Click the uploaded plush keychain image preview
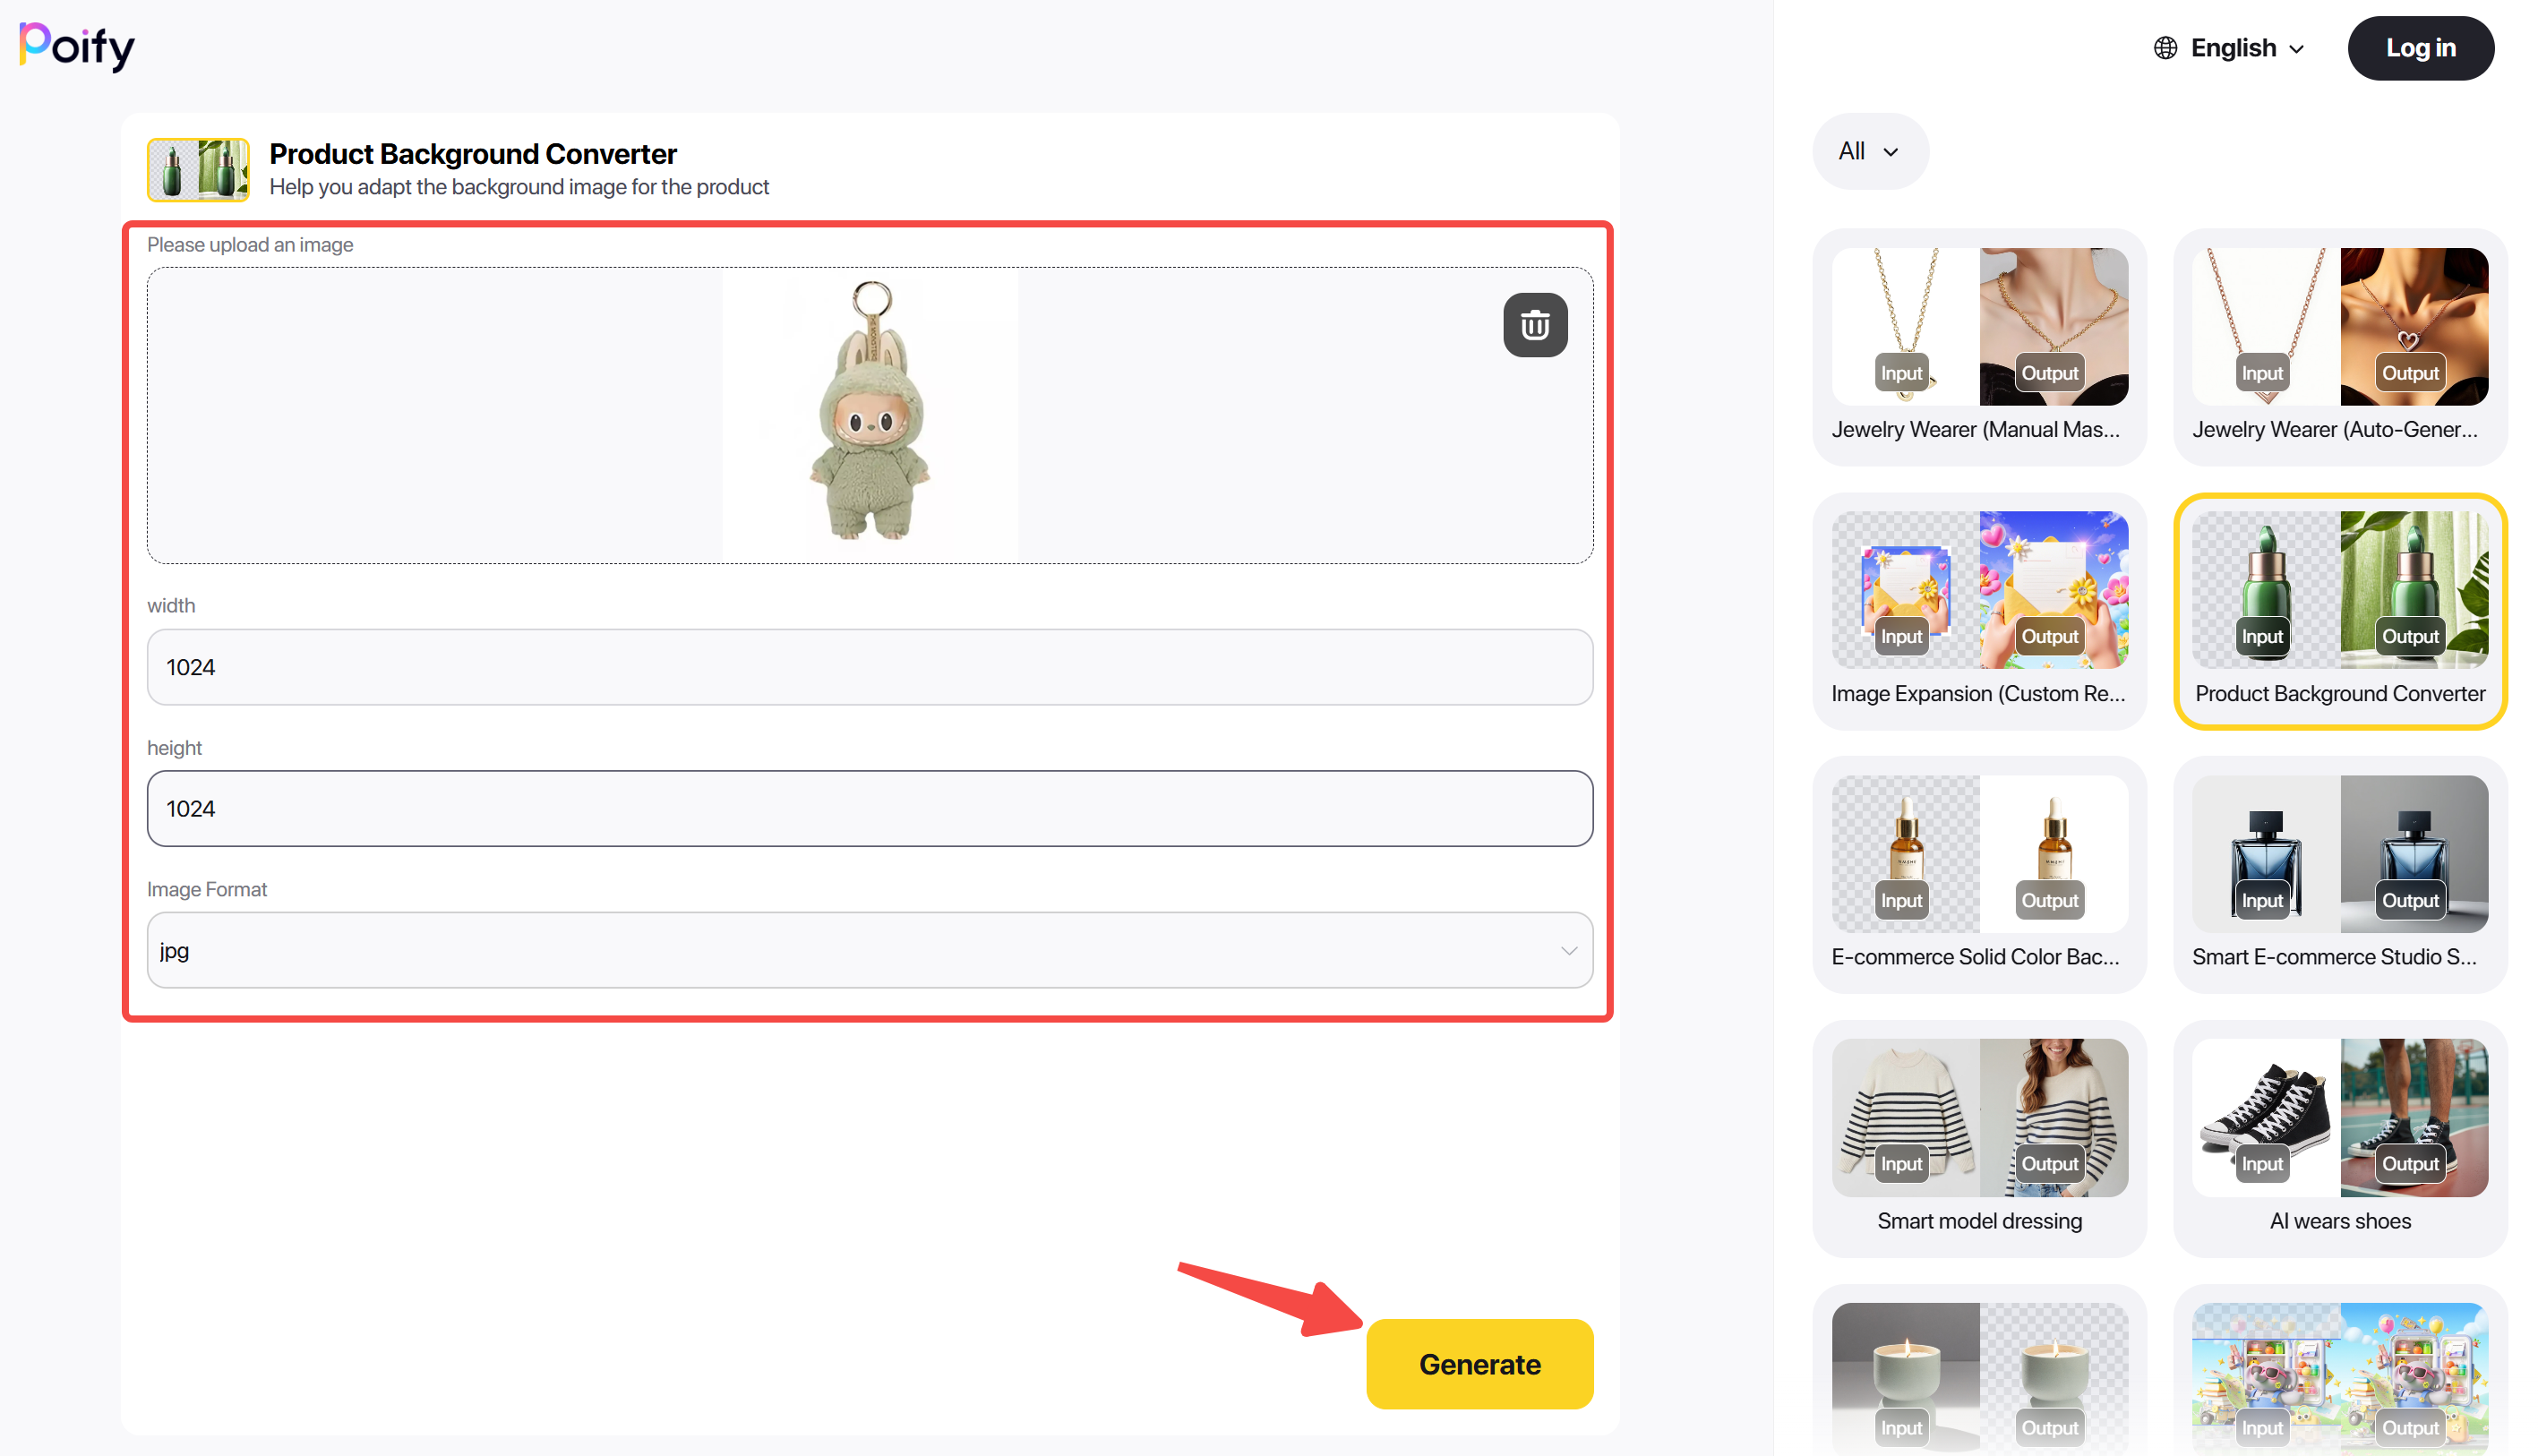This screenshot has height=1456, width=2538. (870, 415)
